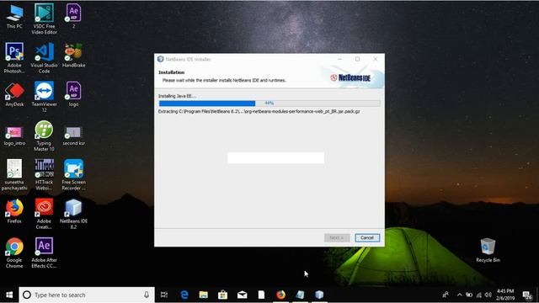Cancel the NetBeans installation
539x303 pixels.
pos(367,237)
